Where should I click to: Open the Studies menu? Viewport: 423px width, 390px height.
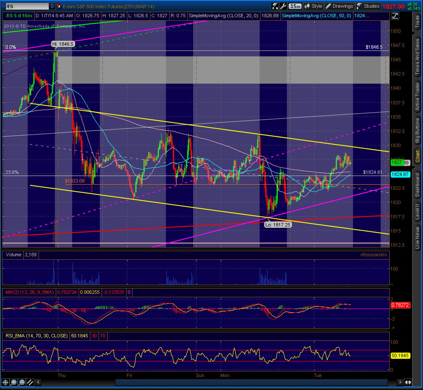368,6
